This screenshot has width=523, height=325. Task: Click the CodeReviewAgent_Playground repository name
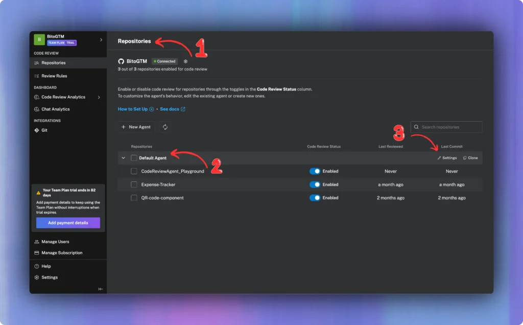pos(173,171)
